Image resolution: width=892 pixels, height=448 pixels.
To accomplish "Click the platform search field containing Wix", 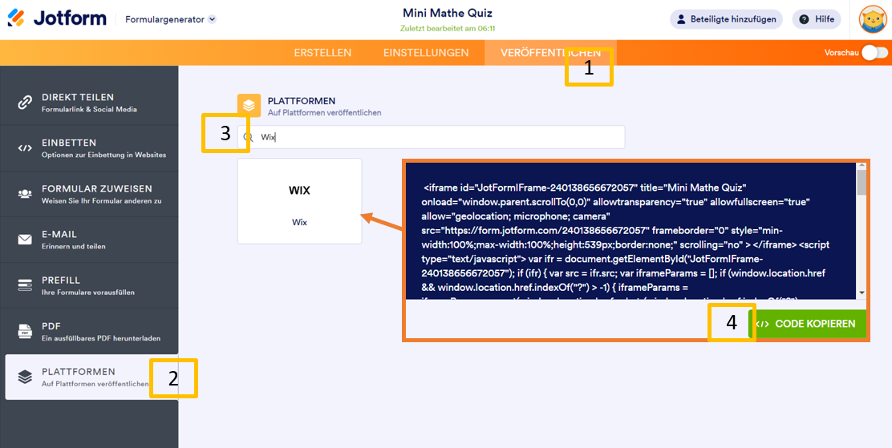I will click(x=432, y=137).
